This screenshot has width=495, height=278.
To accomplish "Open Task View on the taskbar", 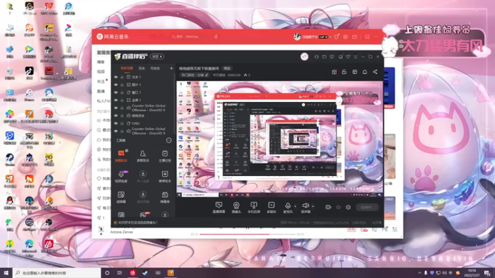I will [119, 273].
